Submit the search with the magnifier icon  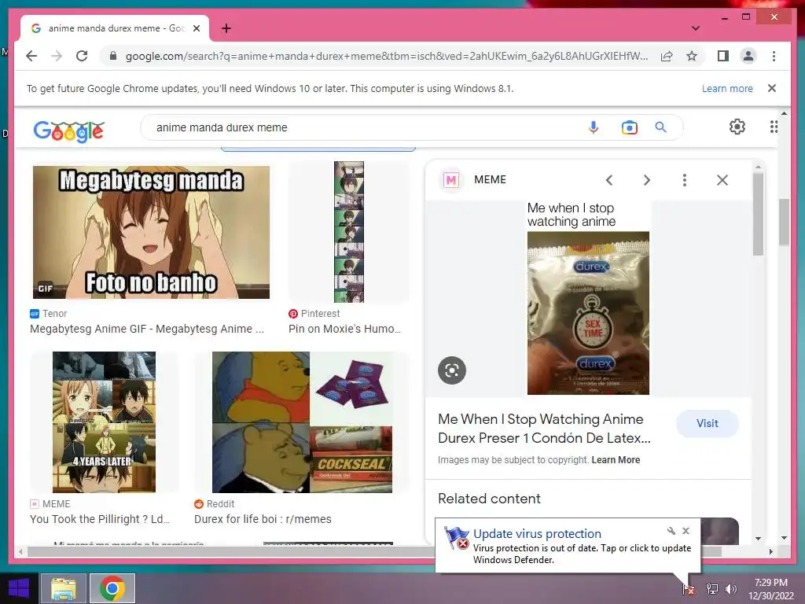pos(660,127)
